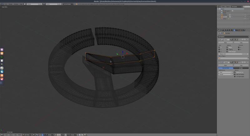Click the viewport shading mode icon

click(34, 135)
